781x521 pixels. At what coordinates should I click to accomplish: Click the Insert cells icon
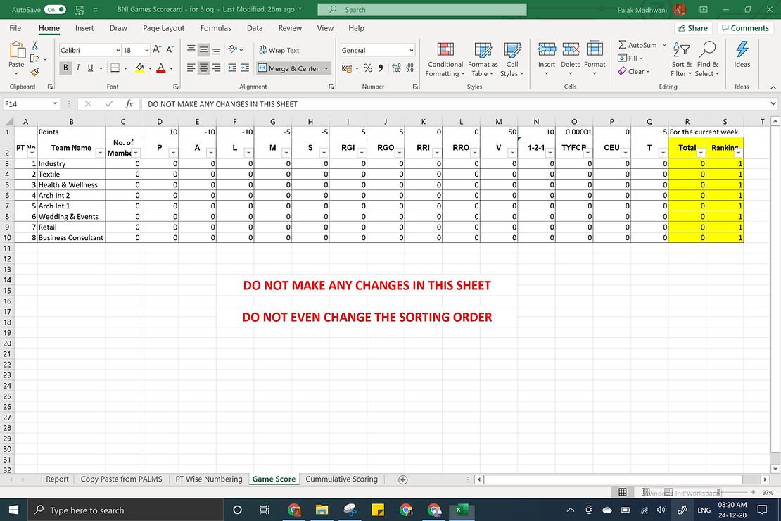(x=547, y=49)
